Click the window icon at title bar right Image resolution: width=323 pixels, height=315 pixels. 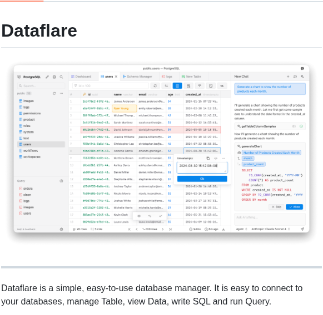tap(302, 68)
